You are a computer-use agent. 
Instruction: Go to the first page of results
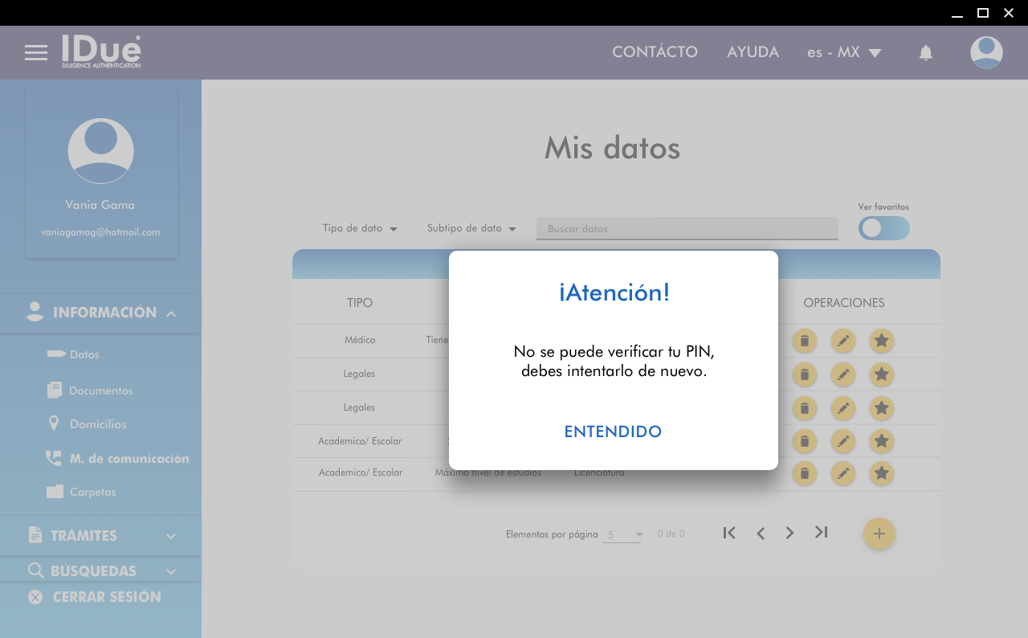(729, 533)
